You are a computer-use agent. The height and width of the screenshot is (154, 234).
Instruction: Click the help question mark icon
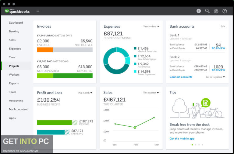point(225,11)
